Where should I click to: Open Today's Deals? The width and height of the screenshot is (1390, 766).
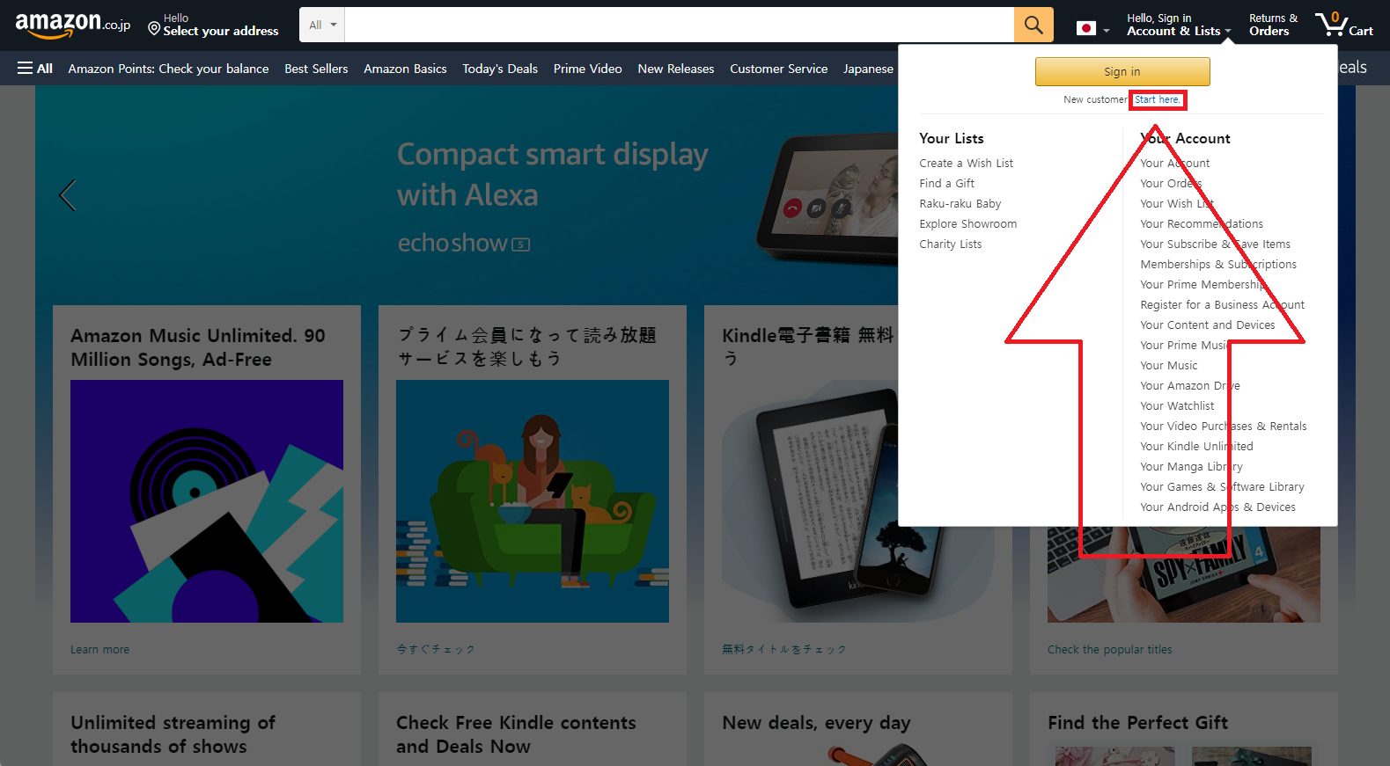point(500,69)
